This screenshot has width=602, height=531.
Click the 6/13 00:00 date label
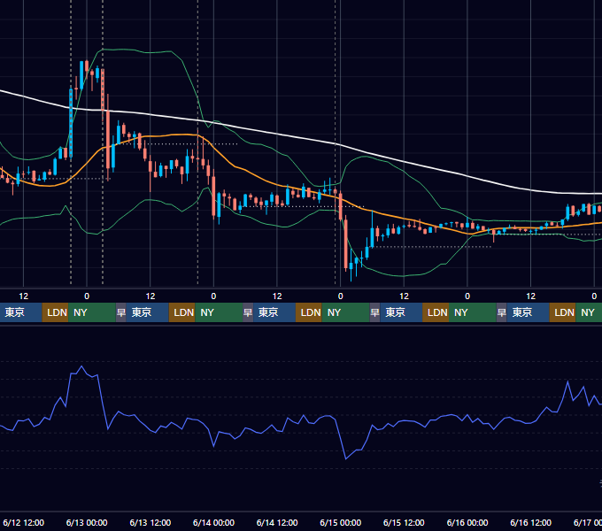(87, 522)
